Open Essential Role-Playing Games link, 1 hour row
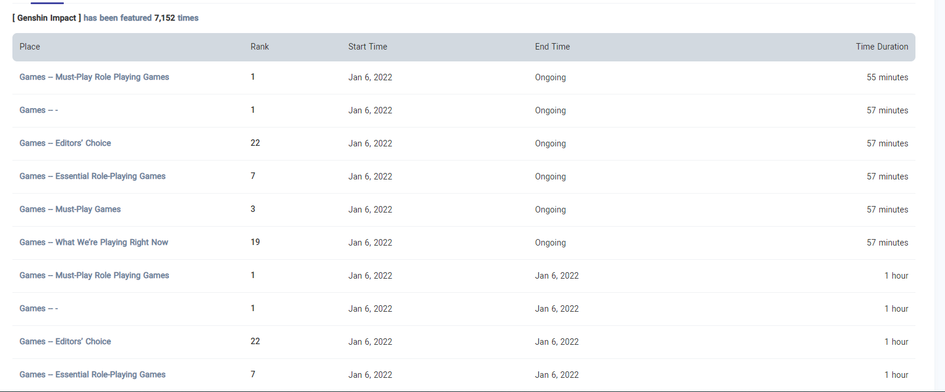 (92, 374)
